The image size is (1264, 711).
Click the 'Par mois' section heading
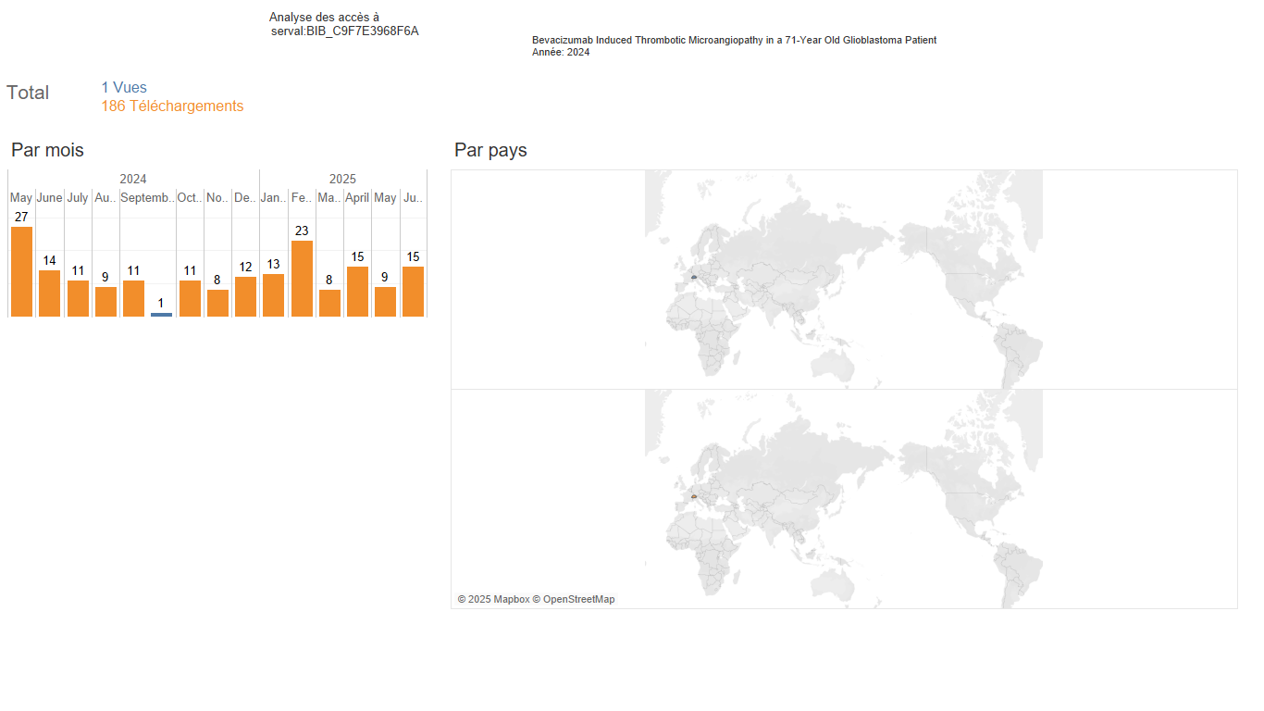(x=47, y=150)
